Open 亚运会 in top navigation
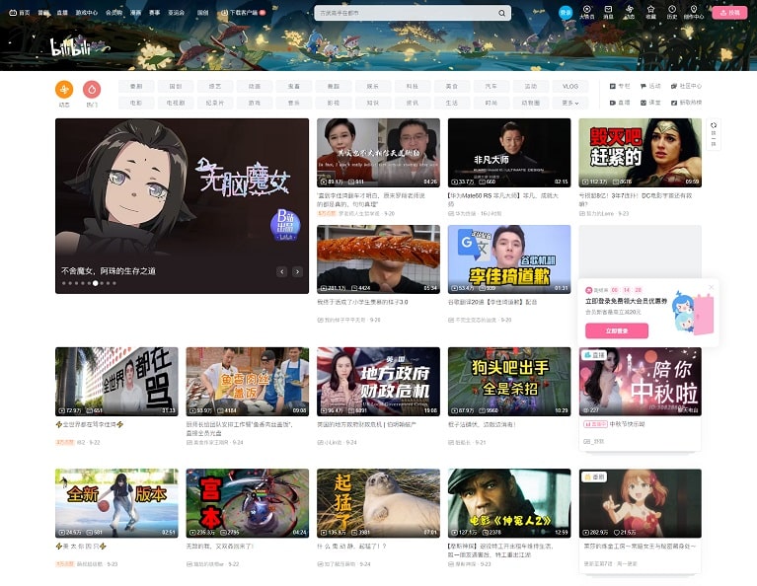 tap(177, 13)
